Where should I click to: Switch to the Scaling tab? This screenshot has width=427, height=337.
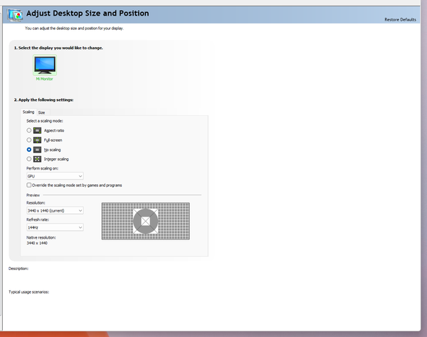(x=28, y=112)
